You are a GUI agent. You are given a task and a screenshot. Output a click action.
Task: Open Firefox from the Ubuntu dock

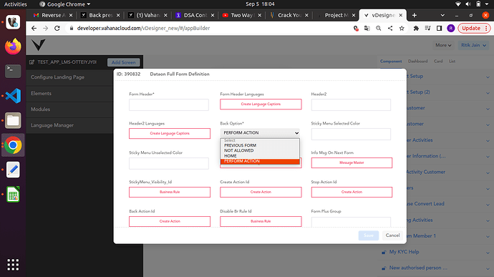point(13,47)
